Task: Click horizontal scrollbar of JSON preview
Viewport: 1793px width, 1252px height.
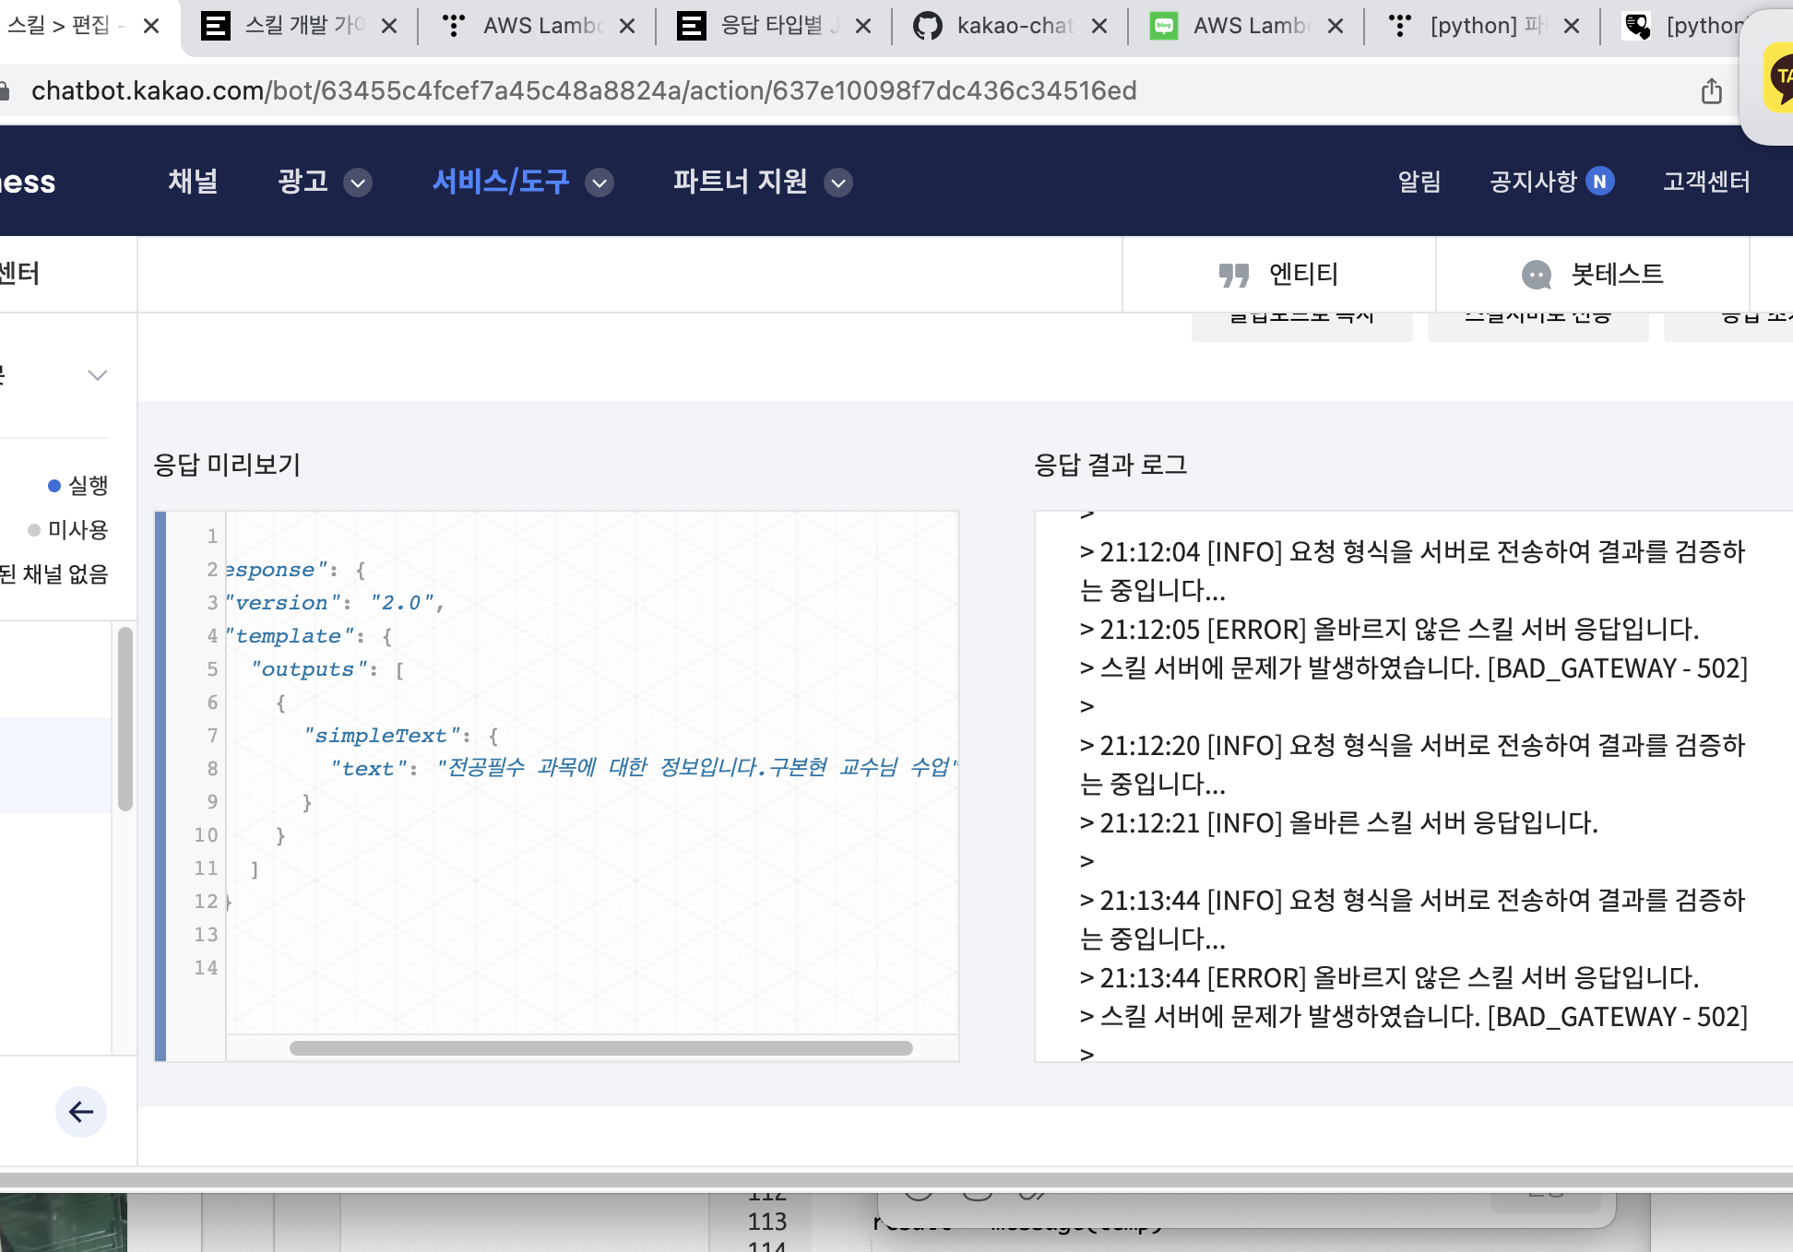Action: coord(600,1048)
